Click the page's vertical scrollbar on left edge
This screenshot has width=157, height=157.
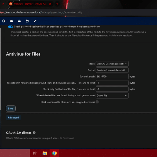(1, 69)
